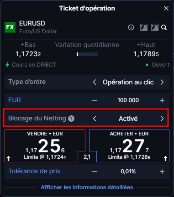Screen dimensions: 174x197
Task: Close the Ticket d'opération dialog
Action: coord(166,8)
